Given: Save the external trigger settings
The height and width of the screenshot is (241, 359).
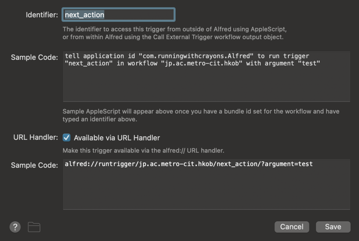Looking at the screenshot, I should (333, 227).
